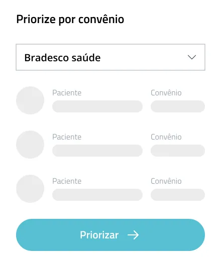
Task: Click the second row's Convênio label
Action: coord(166,137)
